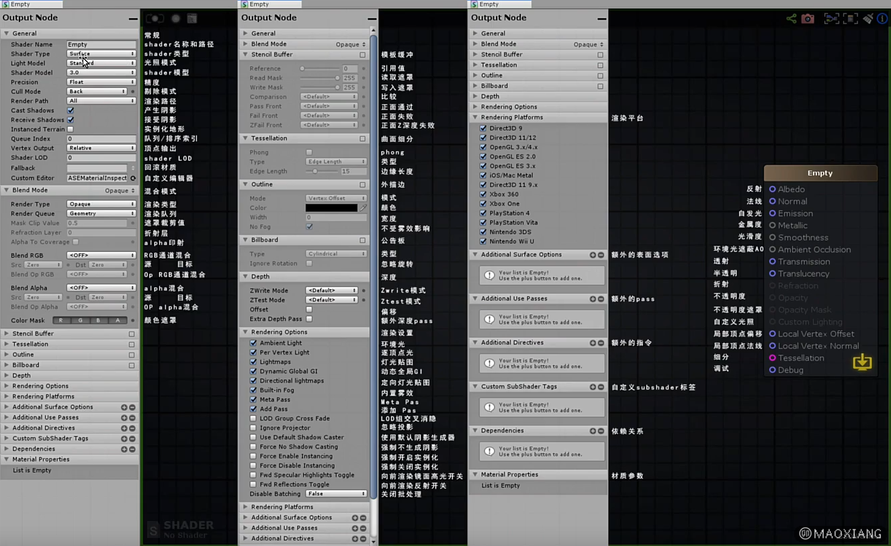
Task: Open the Disable Batching dropdown
Action: (x=335, y=494)
